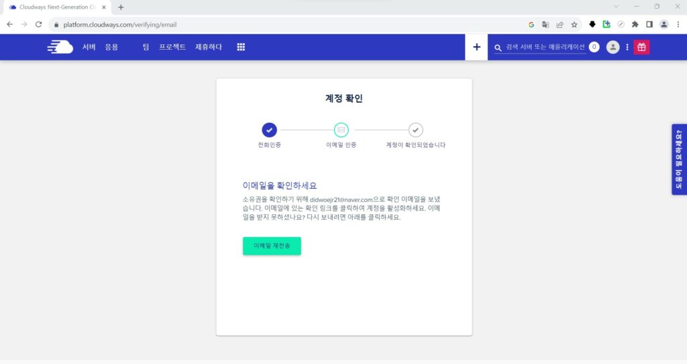This screenshot has width=687, height=364.
Task: Open the three-dot more options menu in header
Action: [x=627, y=47]
